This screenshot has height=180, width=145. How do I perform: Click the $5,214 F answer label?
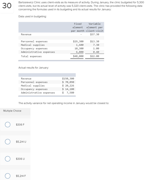click(21, 176)
